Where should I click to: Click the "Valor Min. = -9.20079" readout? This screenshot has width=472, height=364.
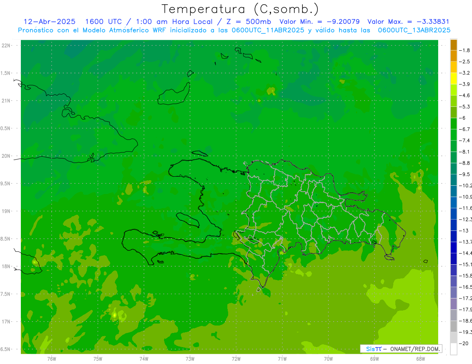point(319,22)
